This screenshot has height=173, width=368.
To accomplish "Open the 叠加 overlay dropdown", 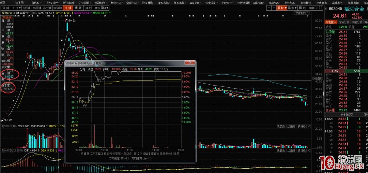I will [292, 8].
